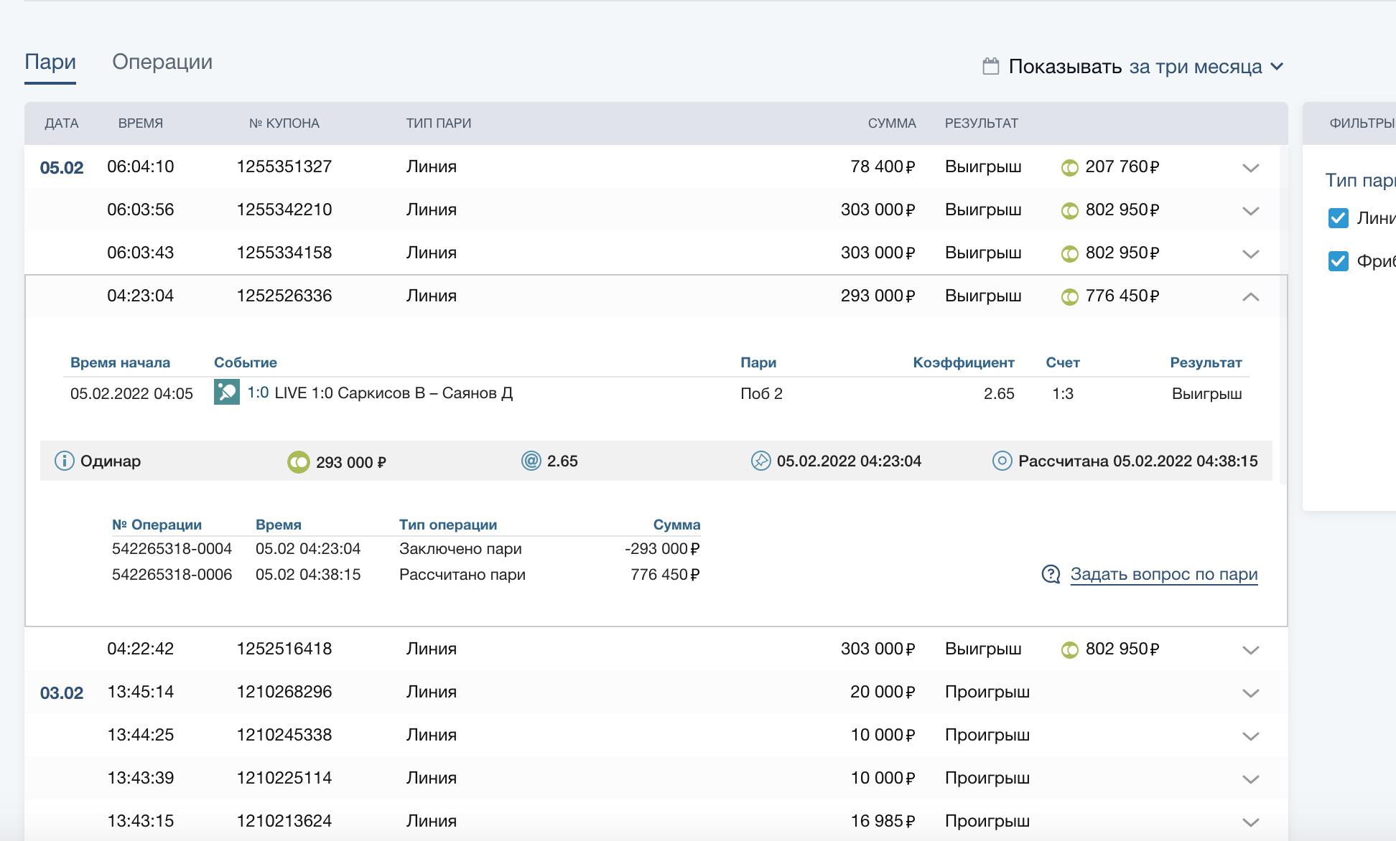Screen dimensions: 1396x841
Task: Expand coupon 1255351327 row details
Action: point(1250,168)
